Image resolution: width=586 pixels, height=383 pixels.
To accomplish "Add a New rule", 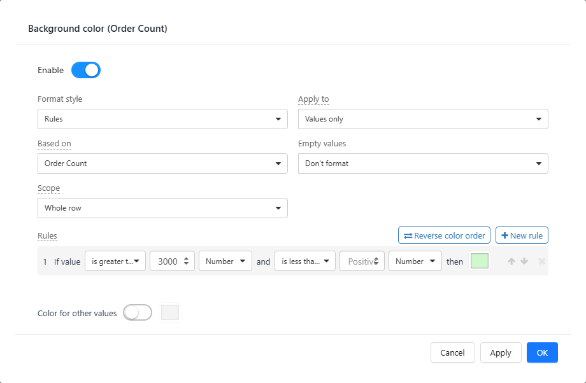I will 522,235.
